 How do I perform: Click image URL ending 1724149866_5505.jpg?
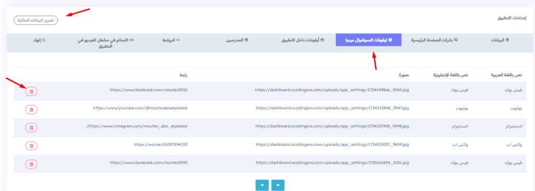click(x=332, y=90)
